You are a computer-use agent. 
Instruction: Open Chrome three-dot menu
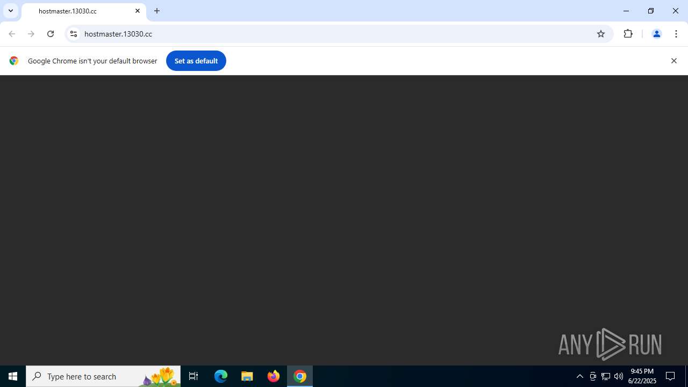click(676, 34)
